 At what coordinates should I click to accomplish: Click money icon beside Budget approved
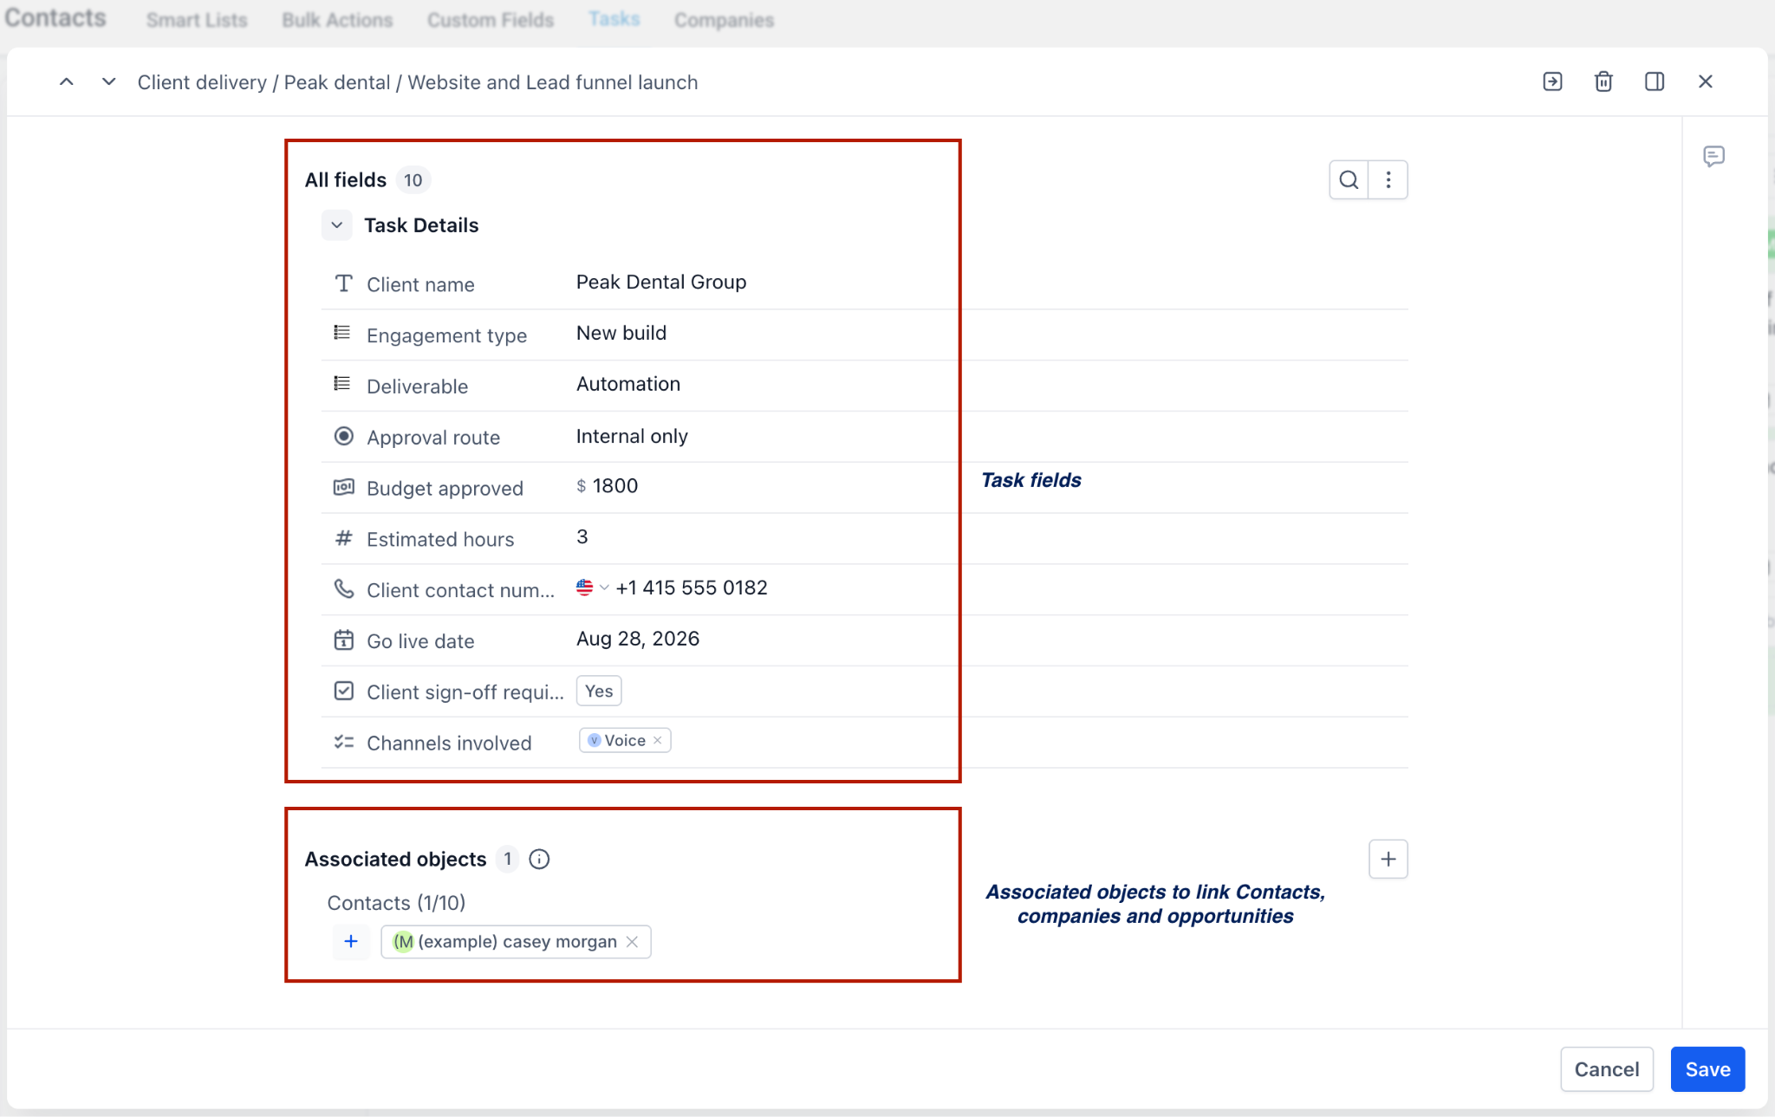(x=344, y=487)
